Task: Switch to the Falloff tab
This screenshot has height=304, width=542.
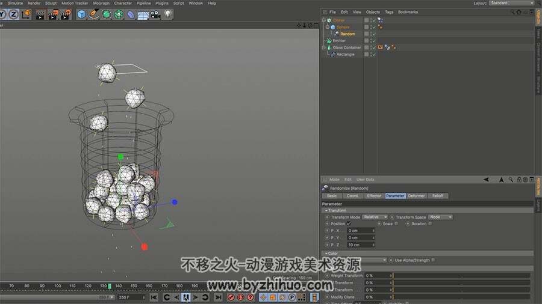Action: (438, 196)
